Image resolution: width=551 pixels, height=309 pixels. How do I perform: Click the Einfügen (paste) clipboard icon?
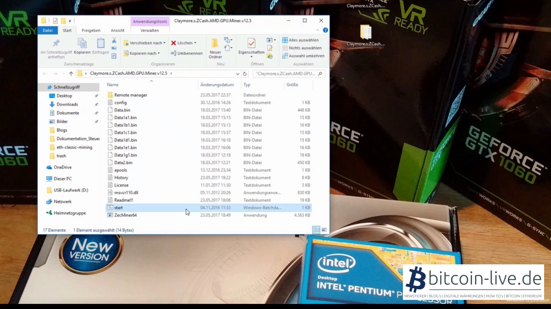tap(100, 43)
